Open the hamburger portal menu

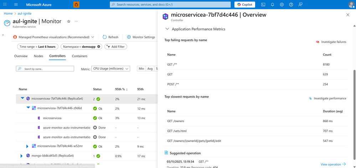(x=16, y=5)
